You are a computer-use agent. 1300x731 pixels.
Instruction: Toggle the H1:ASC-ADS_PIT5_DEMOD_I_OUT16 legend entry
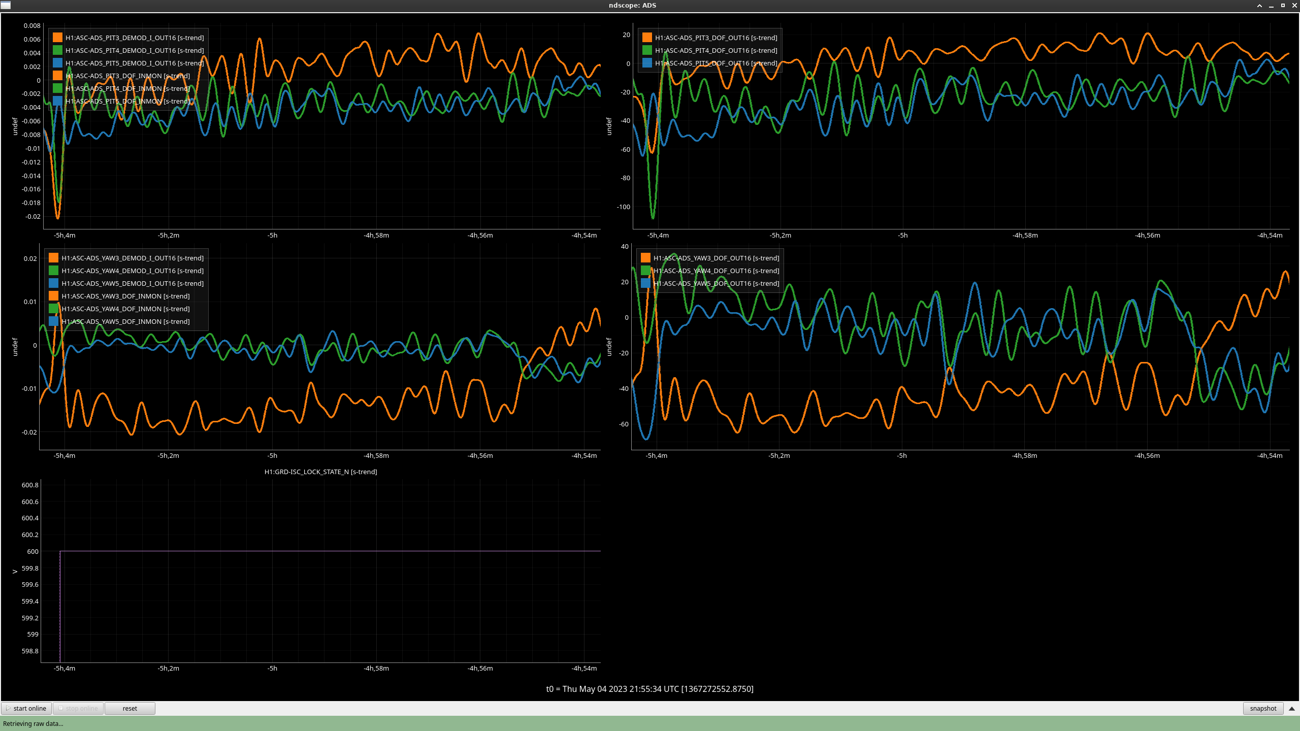point(135,63)
